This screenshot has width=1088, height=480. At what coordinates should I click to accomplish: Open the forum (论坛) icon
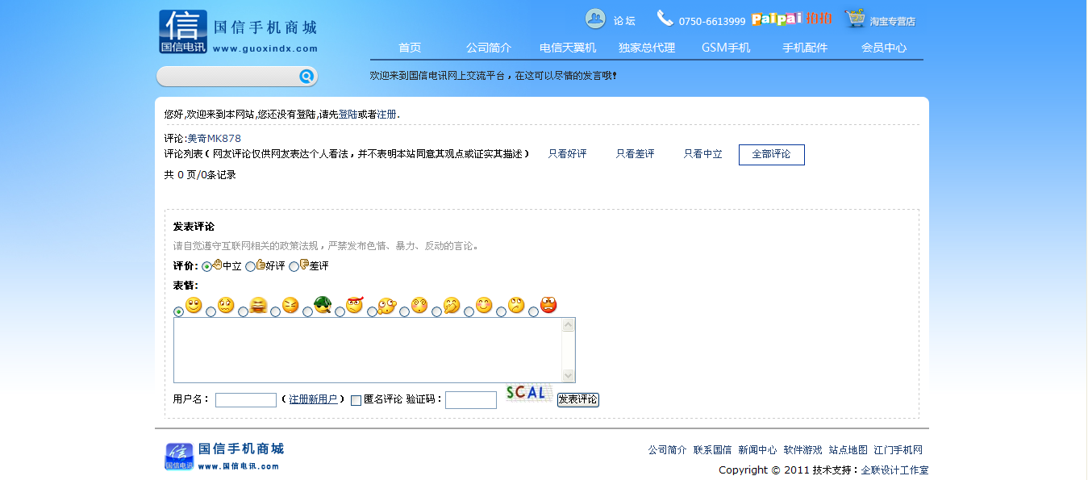[x=595, y=19]
